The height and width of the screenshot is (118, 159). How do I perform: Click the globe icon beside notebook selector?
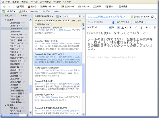coord(152,17)
